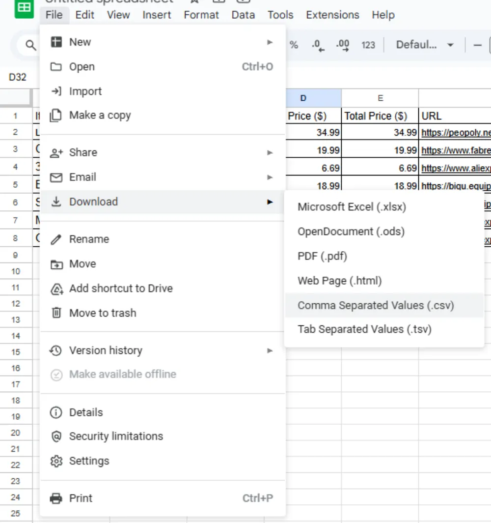Screen dimensions: 491x523
Task: Click the Drive icon for Add shortcut
Action: (x=56, y=289)
